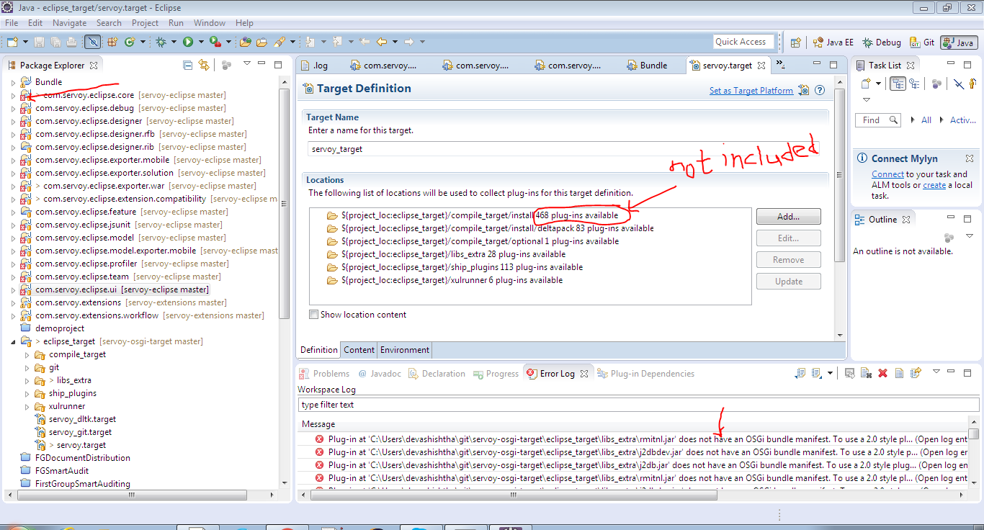Click Set as Target Platform link

coord(751,91)
